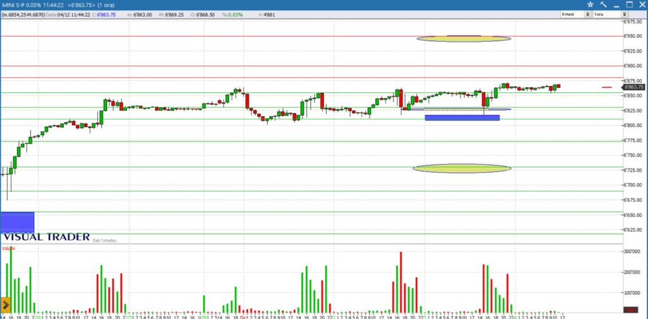Click the '1 ora' timeframe field
This screenshot has height=319, width=648.
click(607, 14)
